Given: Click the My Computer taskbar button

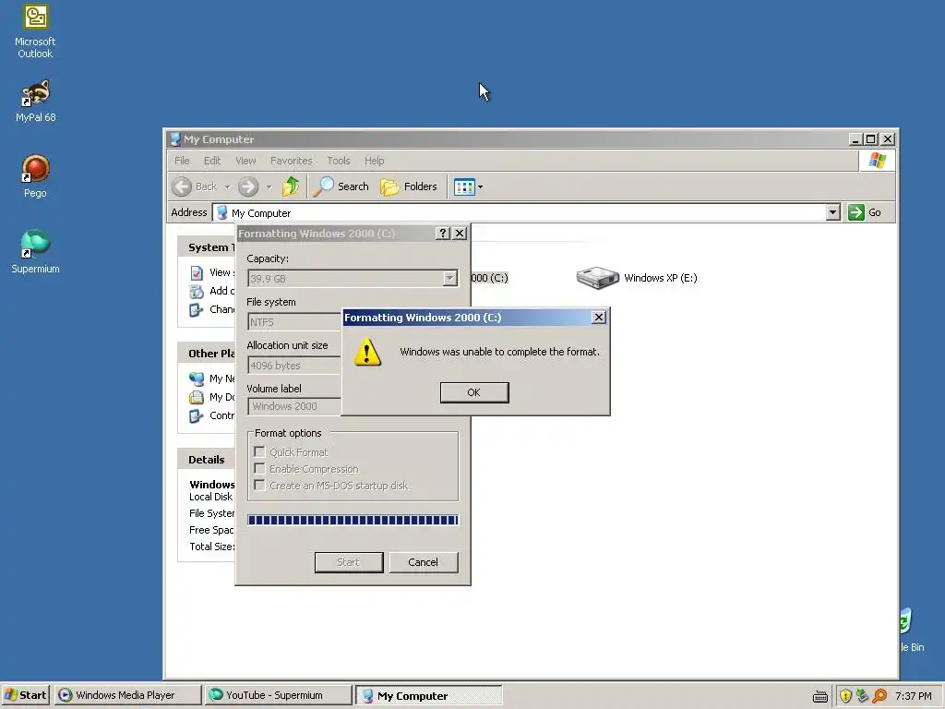Looking at the screenshot, I should point(428,695).
